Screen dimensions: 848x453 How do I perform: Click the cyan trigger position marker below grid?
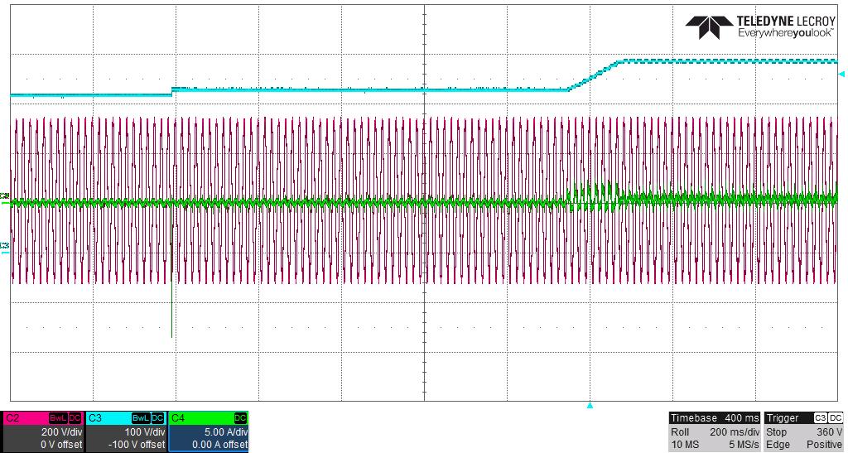point(590,406)
